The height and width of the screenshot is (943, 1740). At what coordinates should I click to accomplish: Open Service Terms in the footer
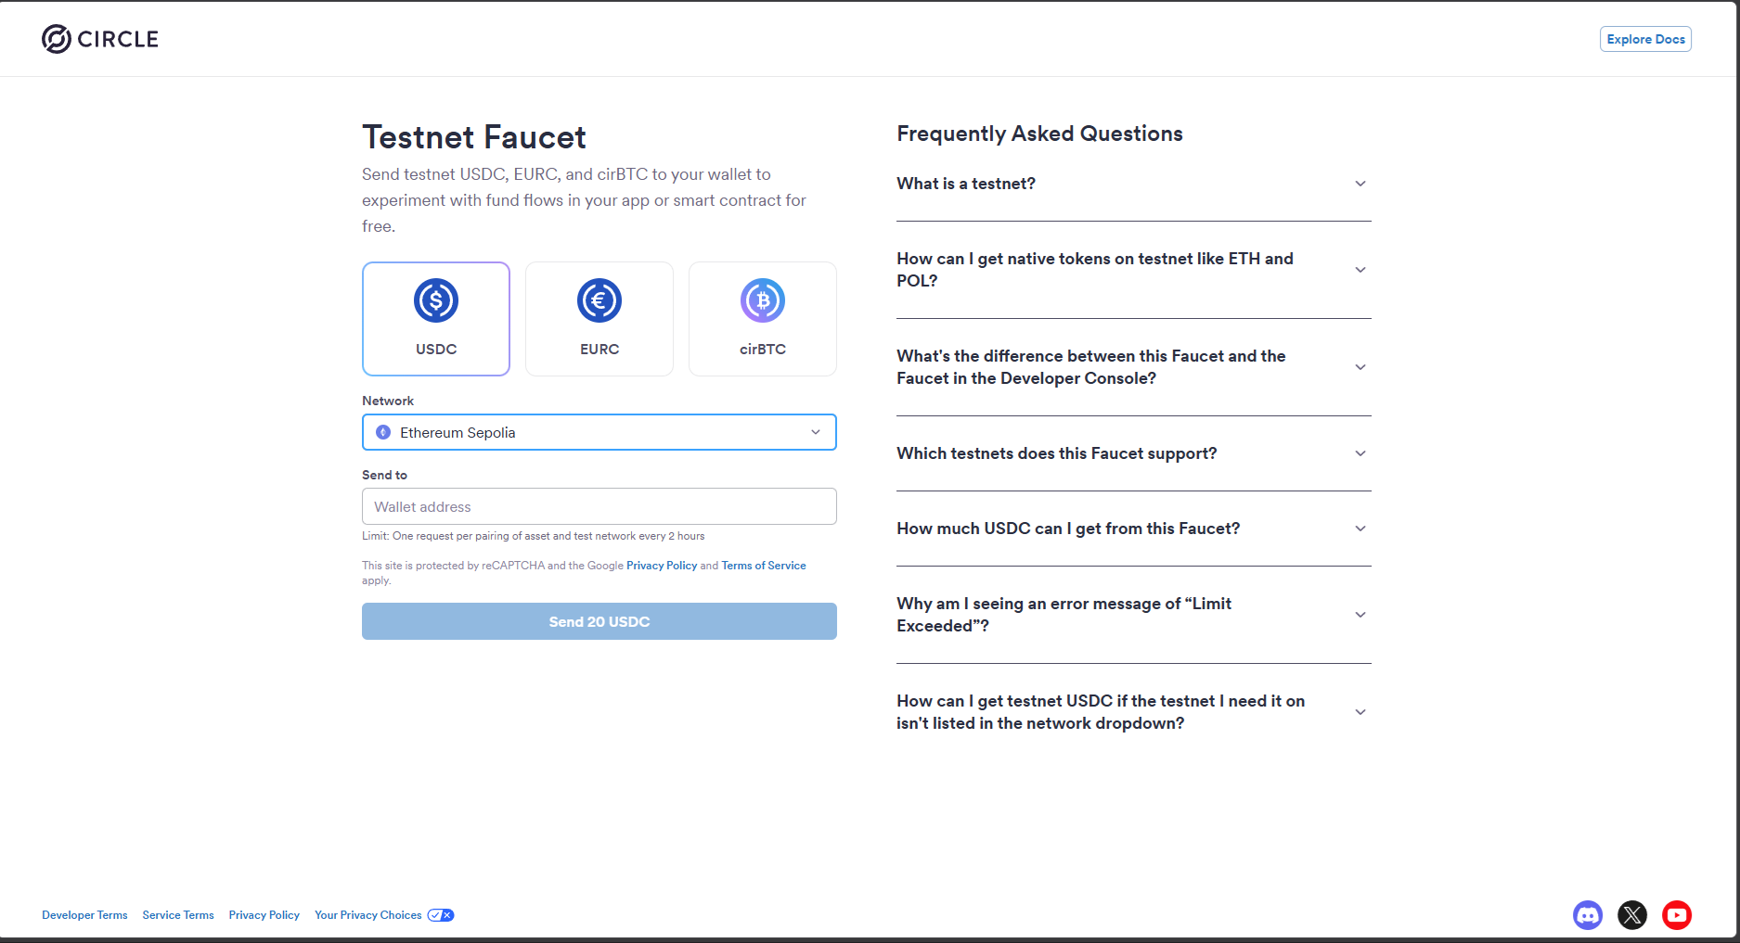coord(178,915)
